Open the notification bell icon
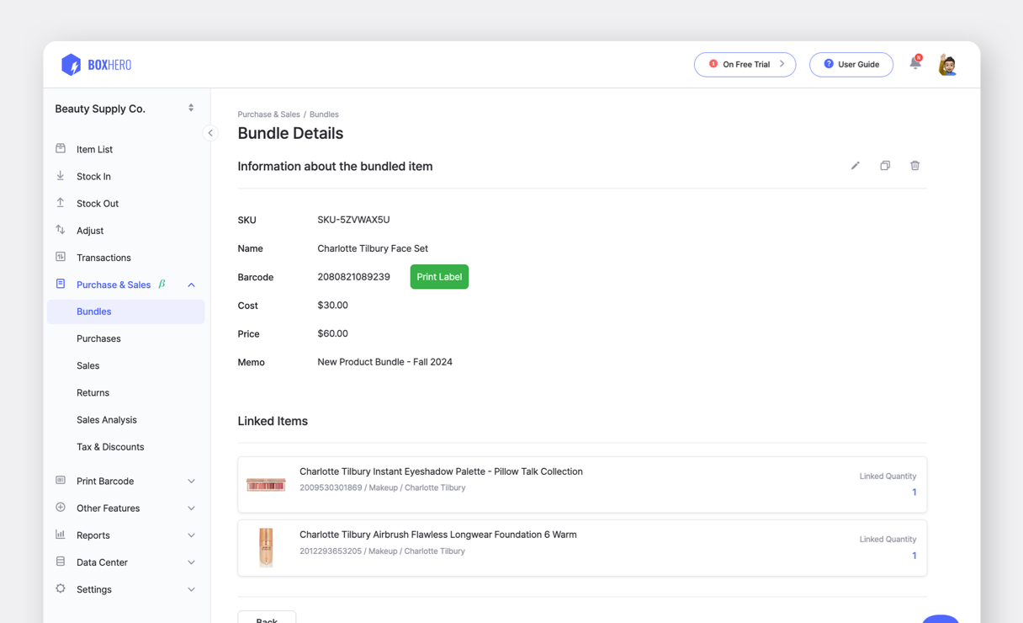 click(x=914, y=63)
